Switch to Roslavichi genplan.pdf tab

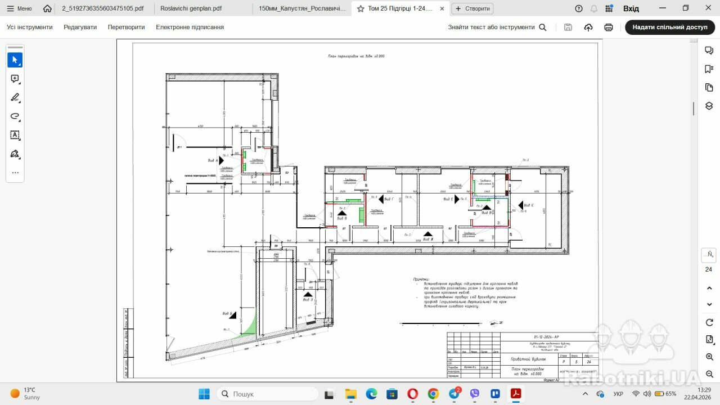(191, 8)
